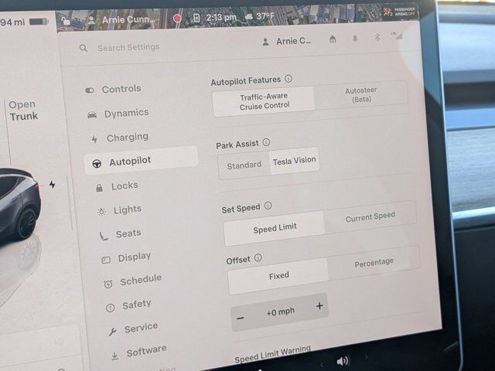Image resolution: width=495 pixels, height=371 pixels.
Task: Tap the volume speaker icon
Action: [x=343, y=361]
